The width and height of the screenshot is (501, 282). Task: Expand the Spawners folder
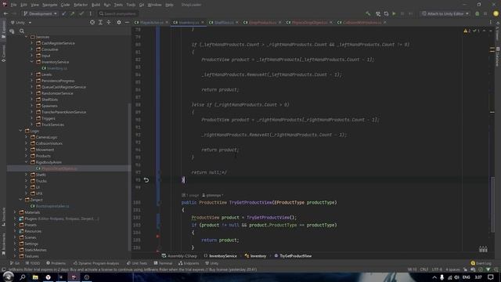click(31, 106)
